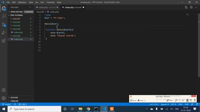Image resolution: width=200 pixels, height=112 pixels.
Task: Click the tutorial5 breadcrumb
Action: coord(40,12)
